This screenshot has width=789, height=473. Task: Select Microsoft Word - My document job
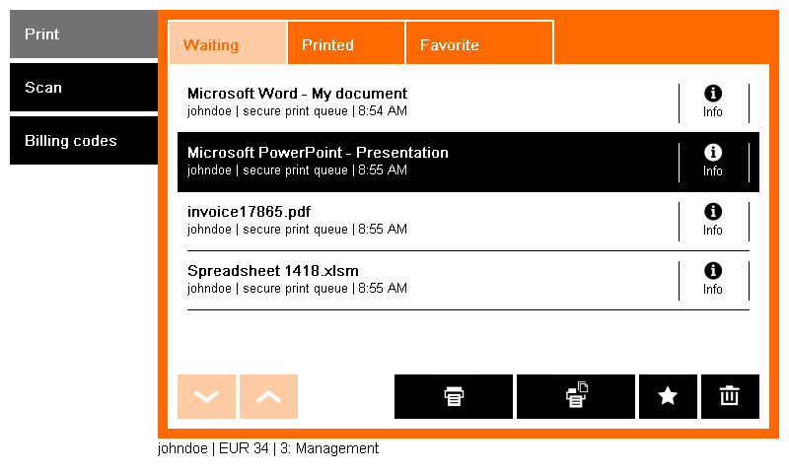tap(394, 102)
